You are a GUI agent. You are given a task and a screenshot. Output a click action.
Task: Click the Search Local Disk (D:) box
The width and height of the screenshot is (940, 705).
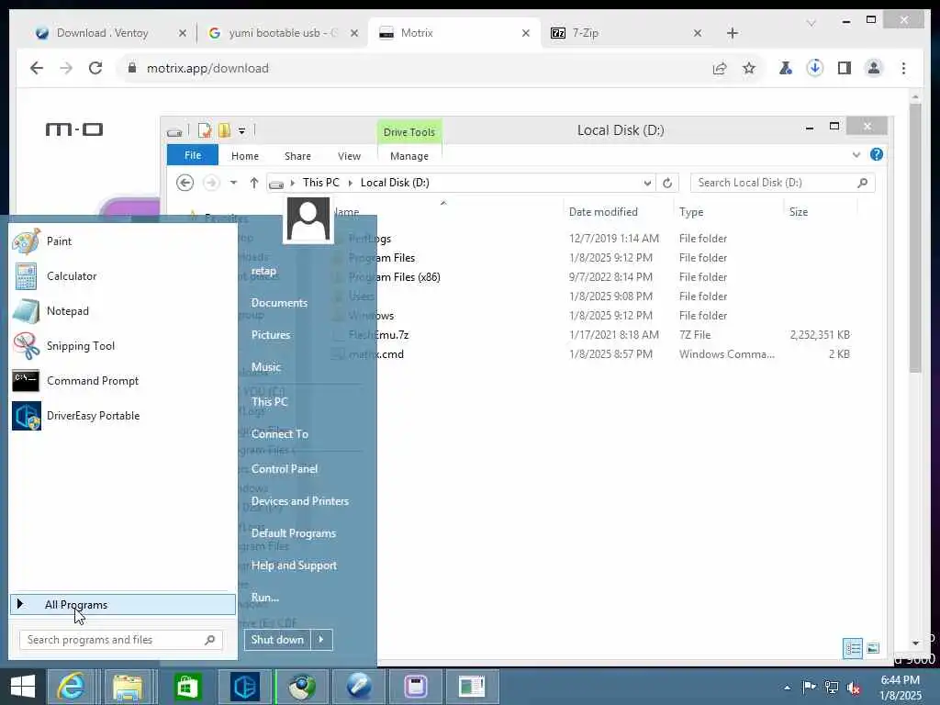tap(782, 183)
